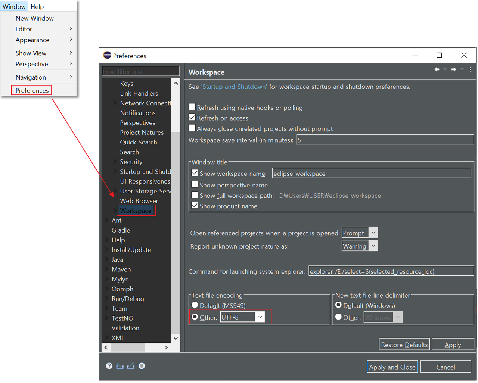The image size is (478, 383).
Task: Expand the Run/Debug tree node
Action: coord(107,299)
